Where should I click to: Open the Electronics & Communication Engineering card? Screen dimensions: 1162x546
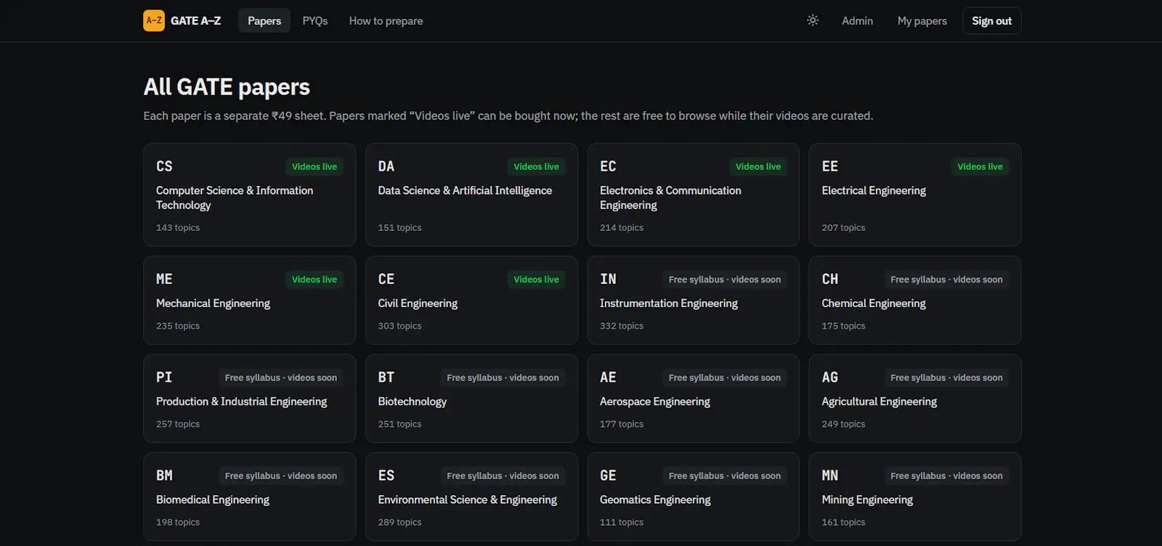click(x=694, y=195)
